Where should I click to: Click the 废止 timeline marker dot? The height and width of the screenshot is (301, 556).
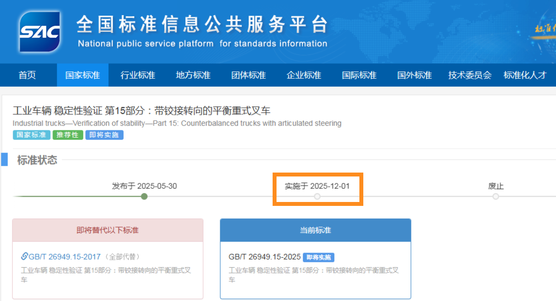pyautogui.click(x=496, y=197)
